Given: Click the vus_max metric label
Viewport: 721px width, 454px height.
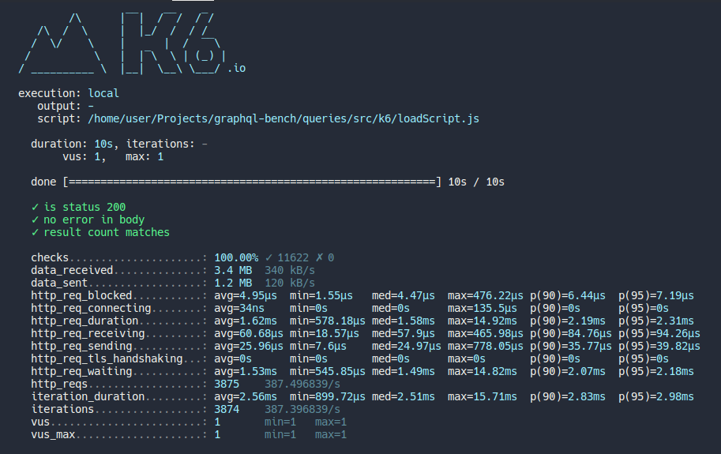Looking at the screenshot, I should click(x=53, y=435).
